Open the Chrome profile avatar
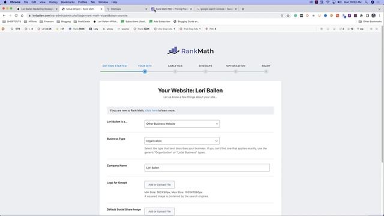This screenshot has width=384, height=216. pos(373,16)
